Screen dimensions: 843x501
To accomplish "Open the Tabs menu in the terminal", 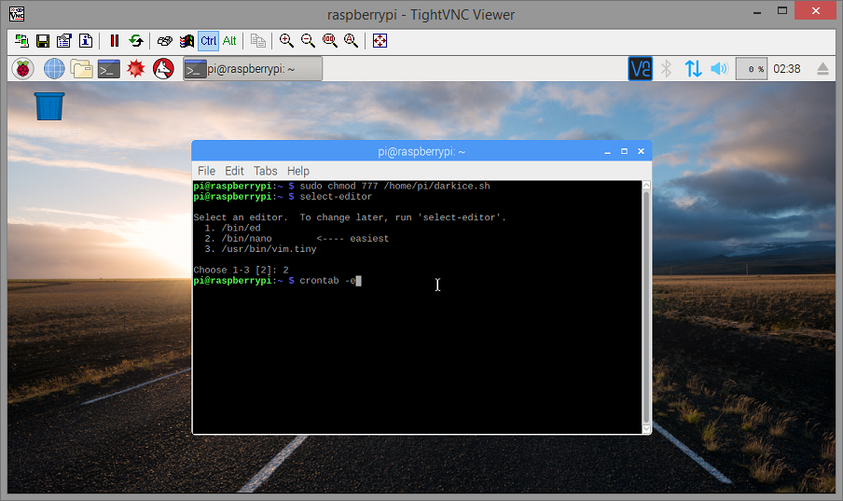I will [266, 171].
